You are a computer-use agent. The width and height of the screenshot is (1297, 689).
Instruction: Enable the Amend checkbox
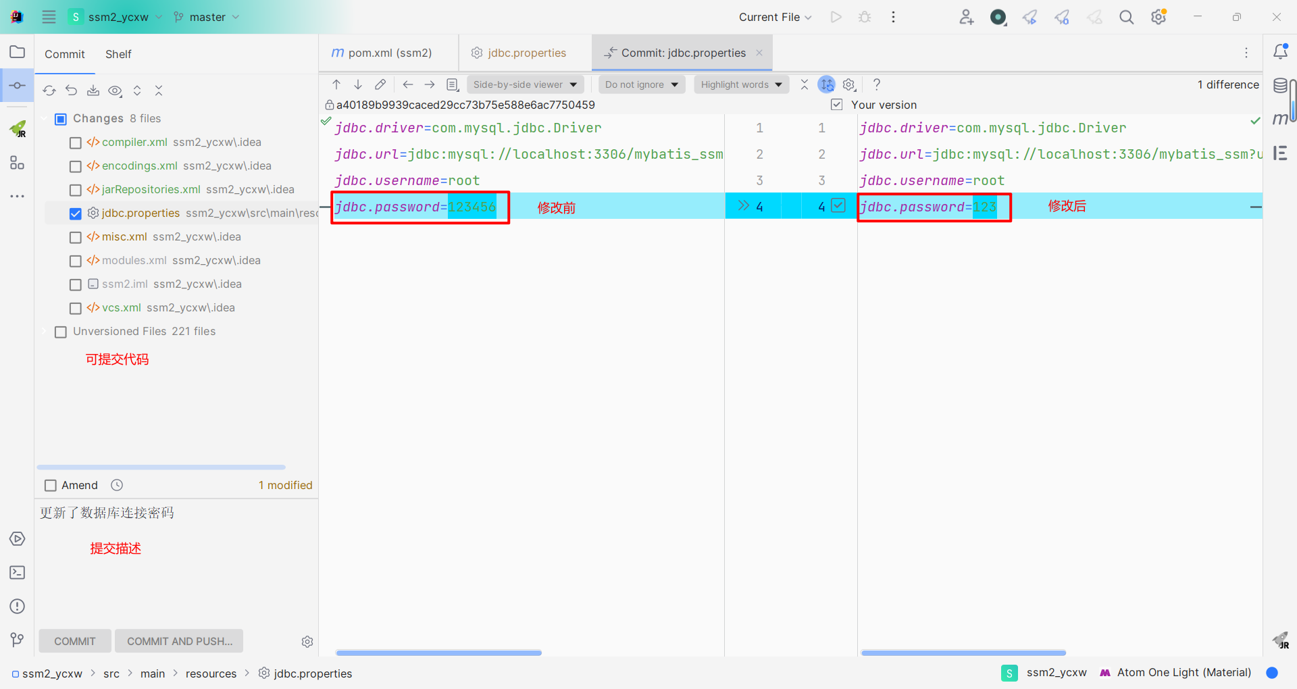[x=50, y=485]
